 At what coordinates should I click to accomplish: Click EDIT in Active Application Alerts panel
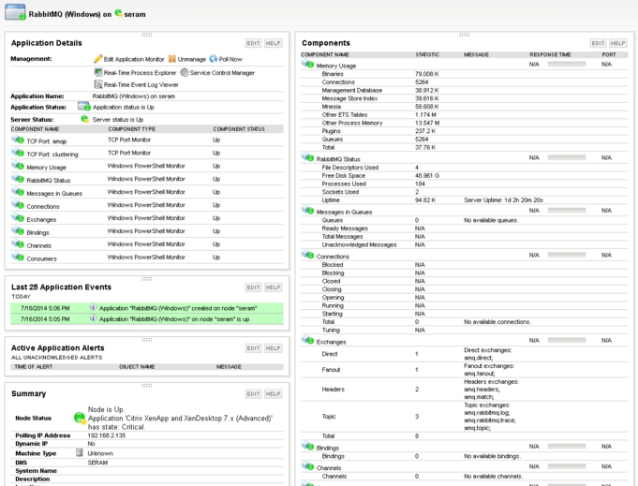253,348
